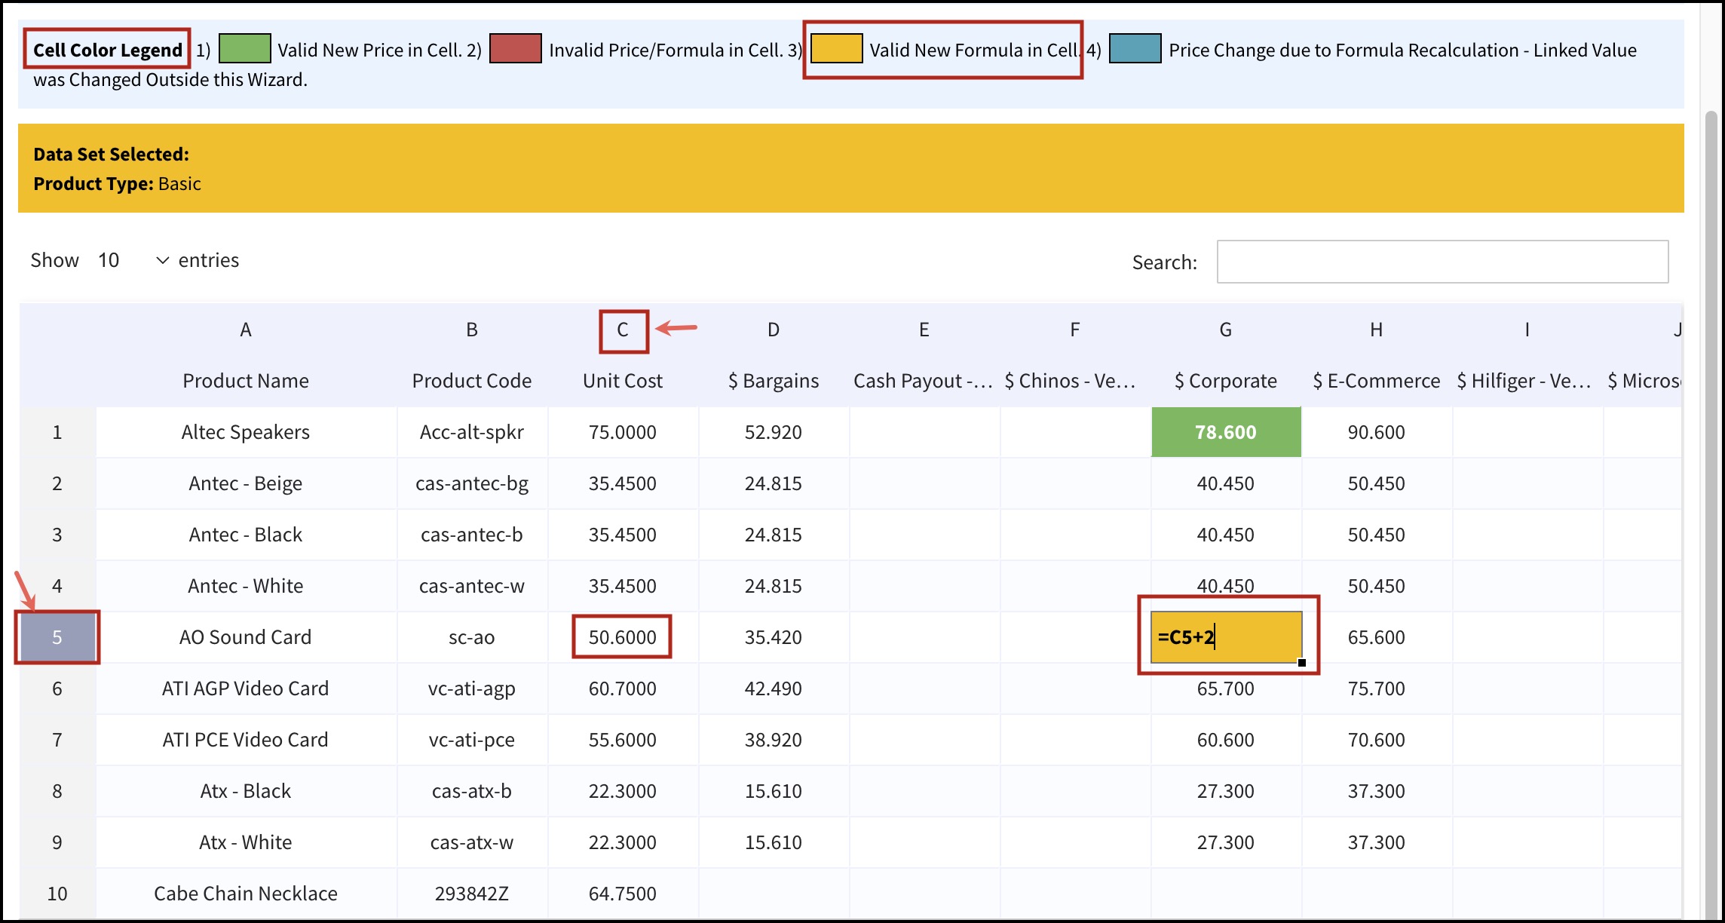Click ATI PCE Video Card name cell
The height and width of the screenshot is (923, 1725).
coord(246,740)
